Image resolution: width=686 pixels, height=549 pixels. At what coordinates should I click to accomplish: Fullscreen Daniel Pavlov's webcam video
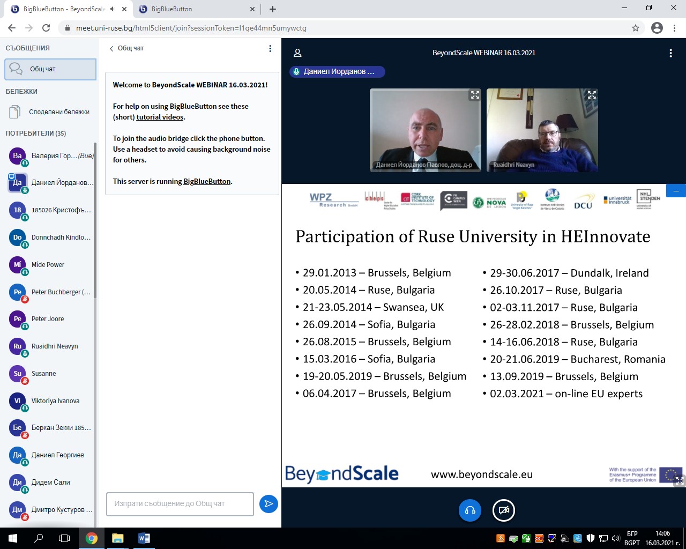click(x=475, y=95)
